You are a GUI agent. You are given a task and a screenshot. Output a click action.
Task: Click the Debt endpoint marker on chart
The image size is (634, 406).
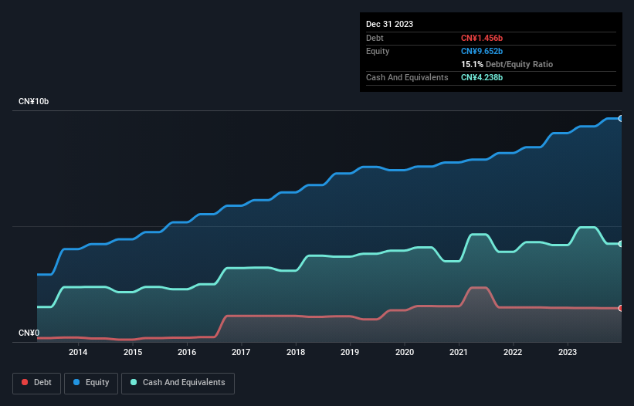tap(621, 308)
